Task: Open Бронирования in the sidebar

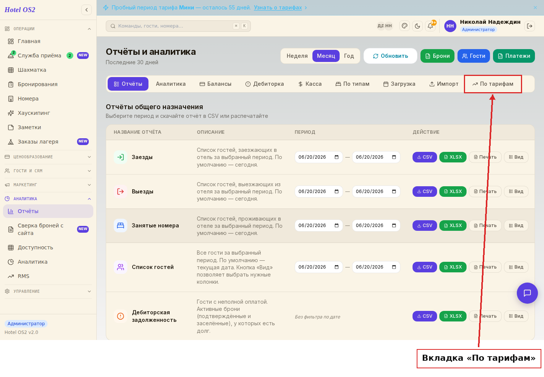Action: pyautogui.click(x=48, y=84)
